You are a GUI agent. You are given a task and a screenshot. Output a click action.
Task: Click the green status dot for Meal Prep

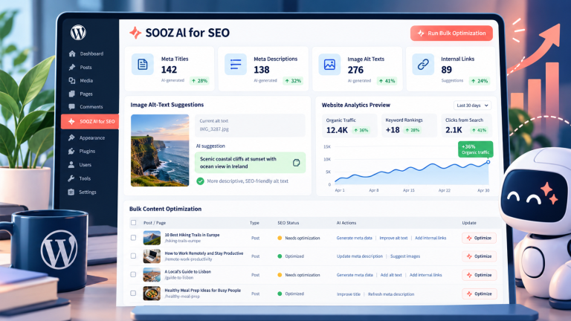[280, 294]
